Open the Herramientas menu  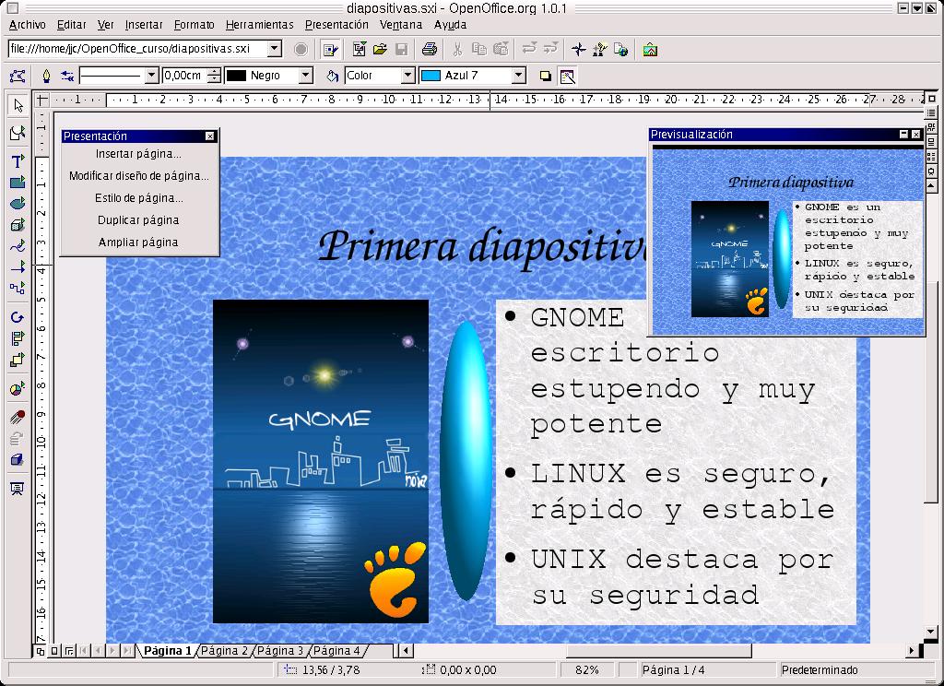click(259, 25)
